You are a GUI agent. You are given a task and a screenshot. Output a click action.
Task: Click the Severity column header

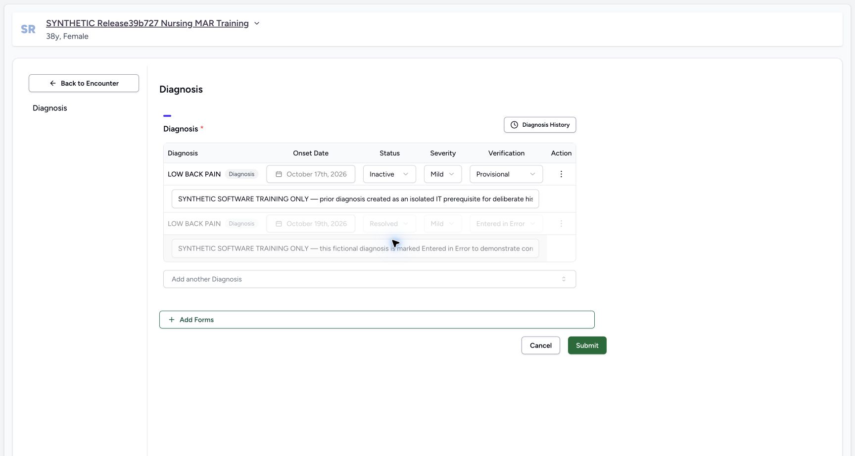(x=443, y=153)
